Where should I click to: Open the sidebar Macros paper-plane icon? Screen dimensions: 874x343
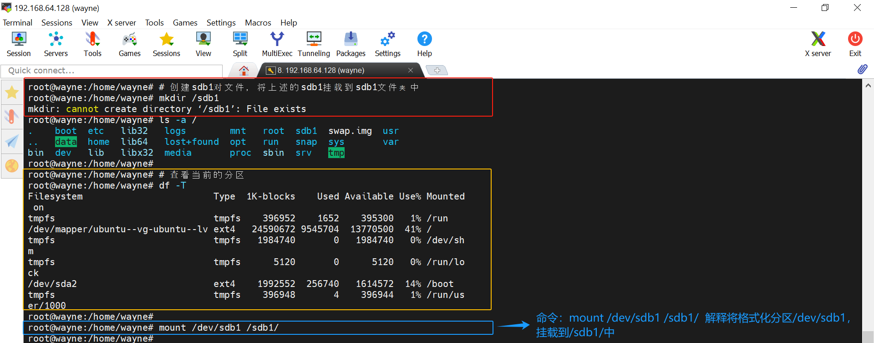click(x=12, y=141)
